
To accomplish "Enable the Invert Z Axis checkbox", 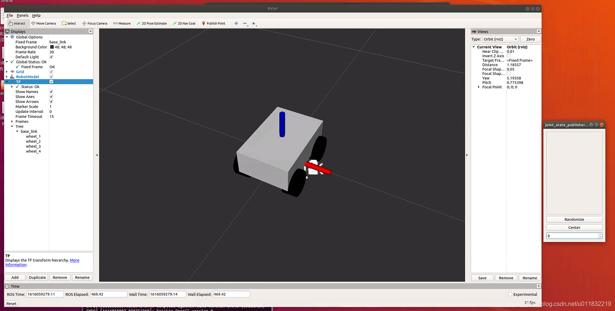I will [509, 56].
